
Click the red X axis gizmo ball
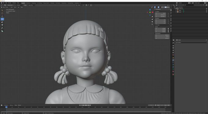tap(153, 12)
